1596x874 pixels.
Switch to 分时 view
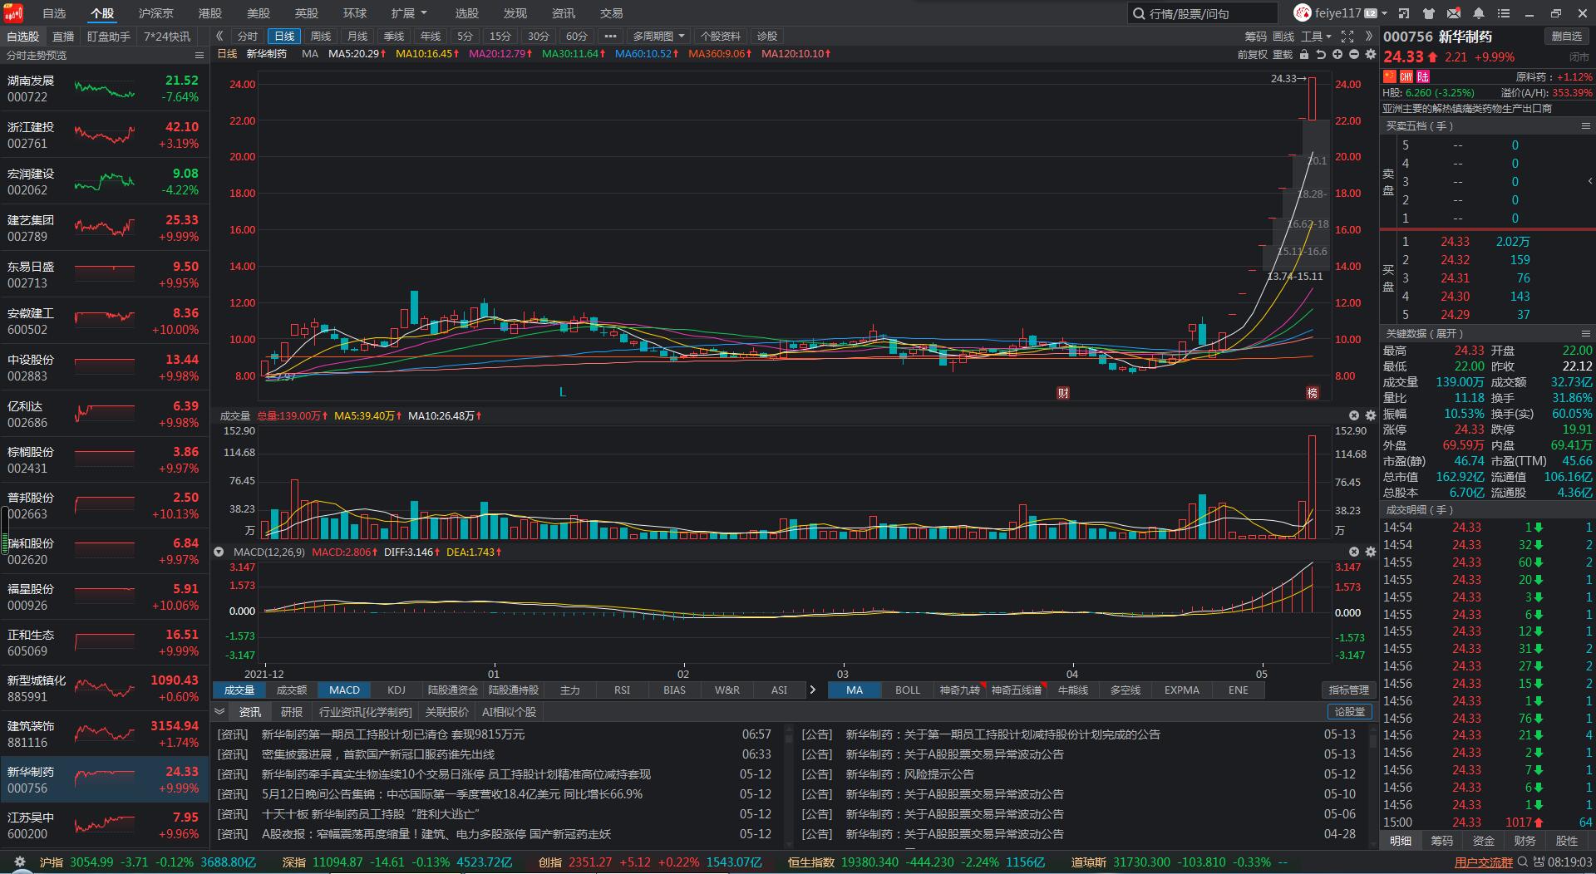point(248,37)
